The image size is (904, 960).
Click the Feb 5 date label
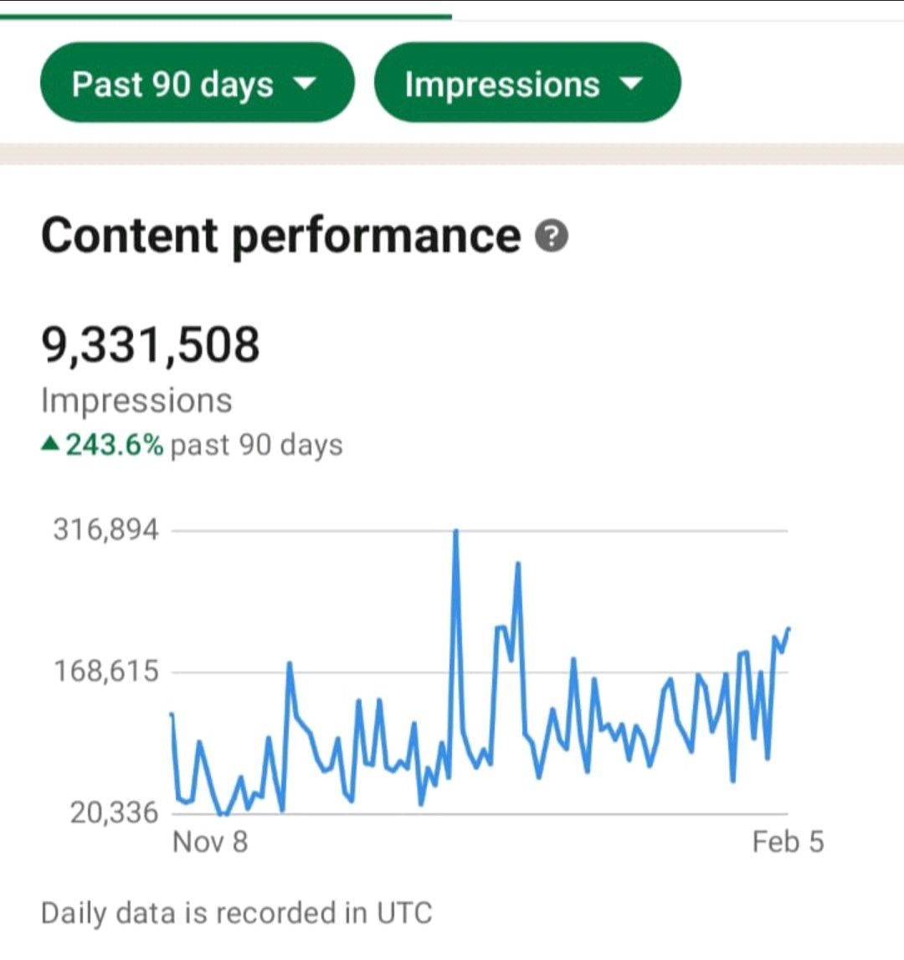click(787, 841)
